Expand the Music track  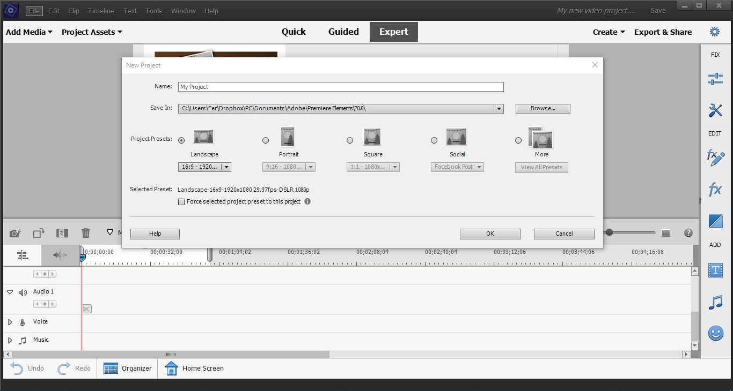(10, 341)
